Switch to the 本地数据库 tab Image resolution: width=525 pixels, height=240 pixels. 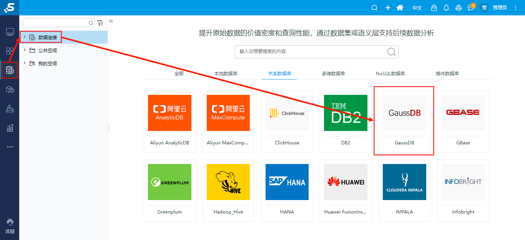[x=226, y=73]
